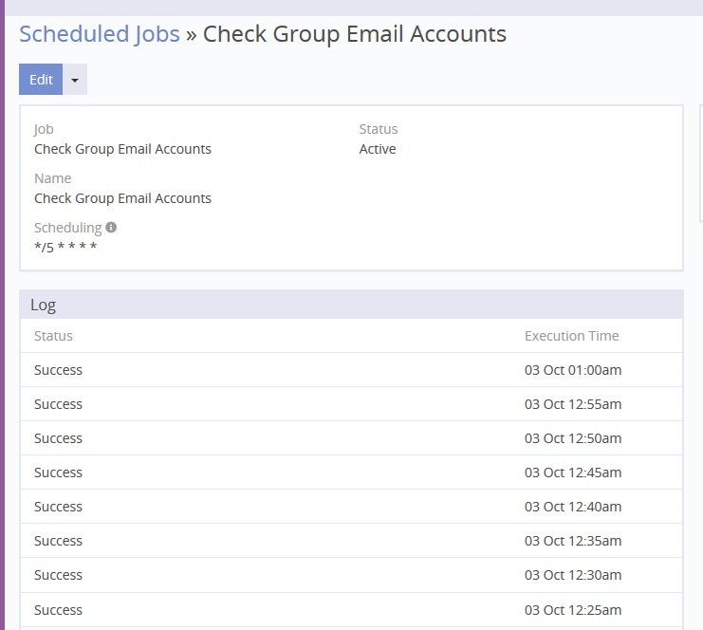Viewport: 703px width, 630px height.
Task: Select the 03 Oct 12:45am log entry
Action: pyautogui.click(x=573, y=472)
